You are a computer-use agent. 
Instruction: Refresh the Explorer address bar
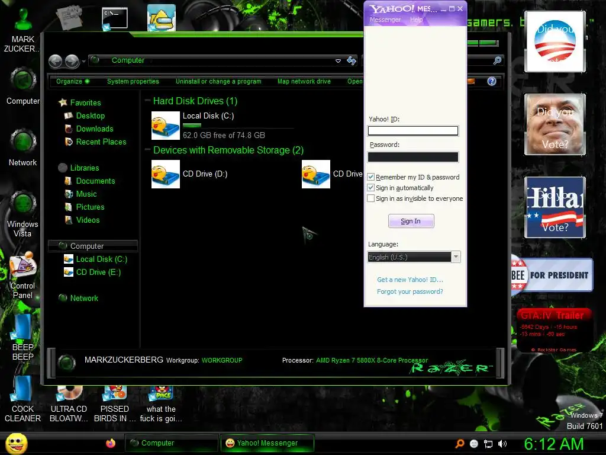click(352, 60)
